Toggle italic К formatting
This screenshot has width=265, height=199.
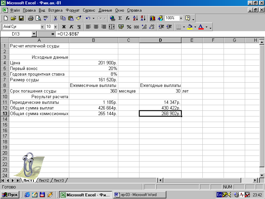pyautogui.click(x=72, y=27)
